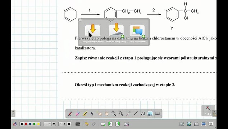The height and width of the screenshot is (129, 228).
Task: Choose the blue pen color
Action: click(30, 124)
